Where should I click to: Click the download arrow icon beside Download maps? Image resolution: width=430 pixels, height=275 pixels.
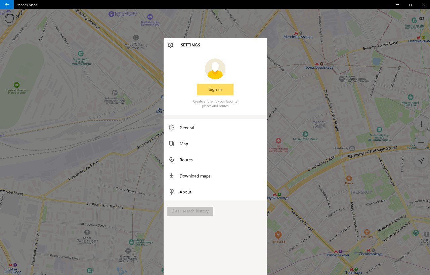[172, 176]
